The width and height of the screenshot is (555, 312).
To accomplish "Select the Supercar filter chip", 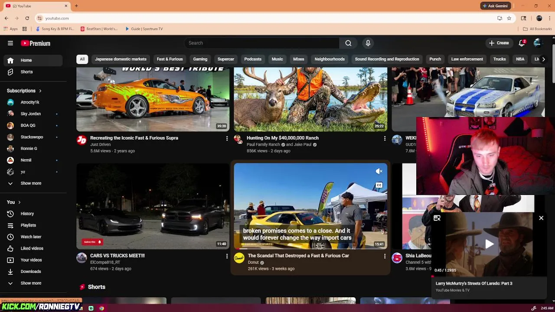I will pos(225,59).
